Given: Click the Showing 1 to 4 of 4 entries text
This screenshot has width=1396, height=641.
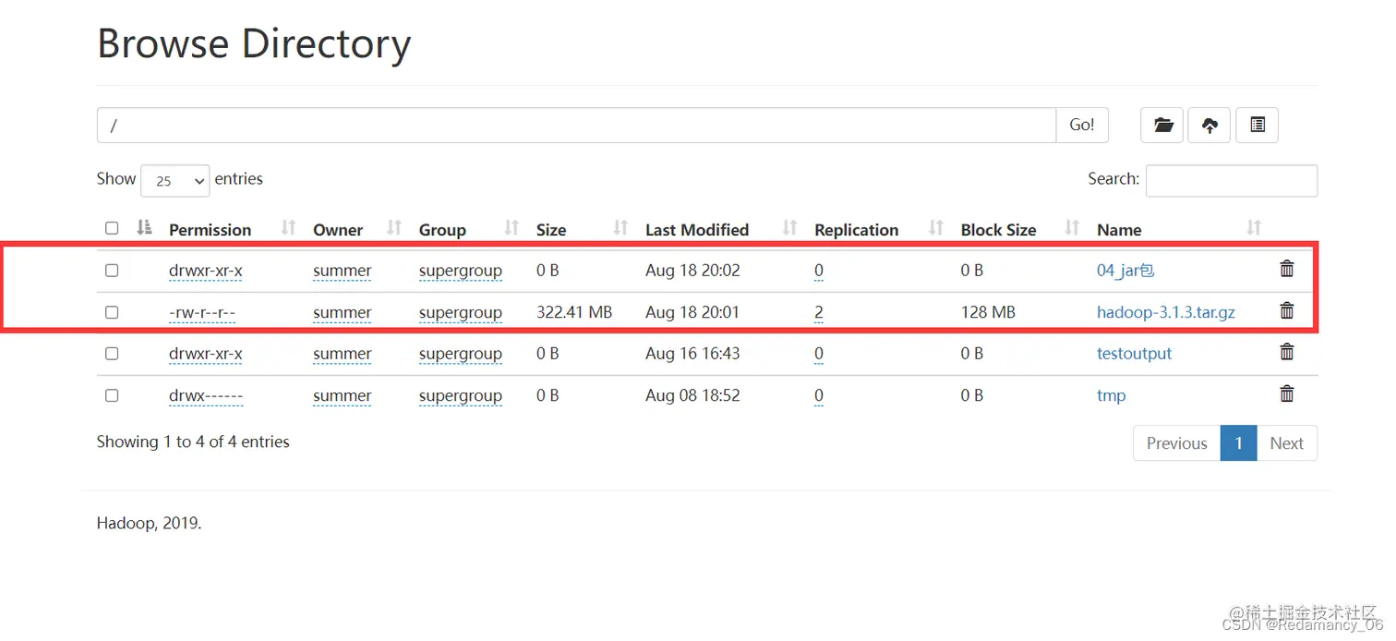Looking at the screenshot, I should tap(193, 441).
